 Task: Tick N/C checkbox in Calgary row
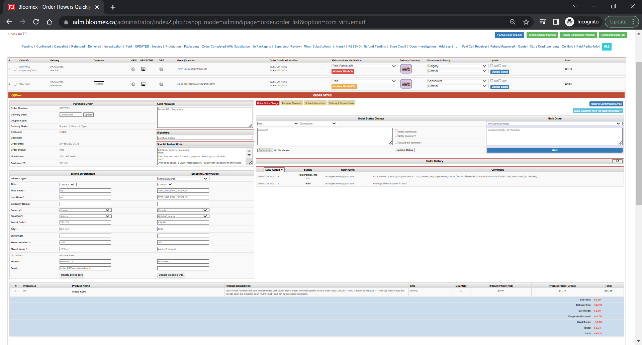(492, 66)
